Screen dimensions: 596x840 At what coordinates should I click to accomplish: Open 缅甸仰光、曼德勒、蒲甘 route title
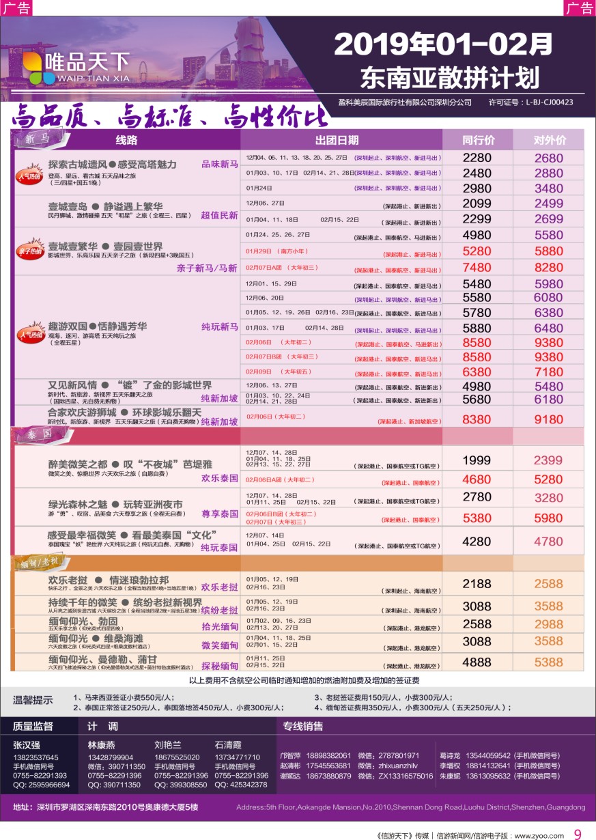click(x=102, y=659)
